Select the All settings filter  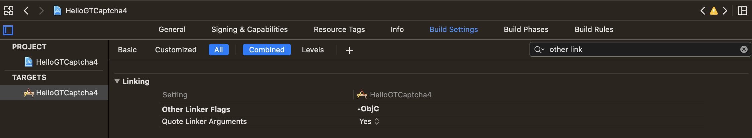(218, 50)
